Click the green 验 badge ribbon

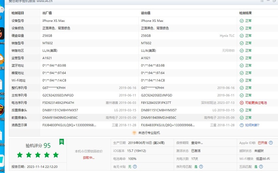61,142
